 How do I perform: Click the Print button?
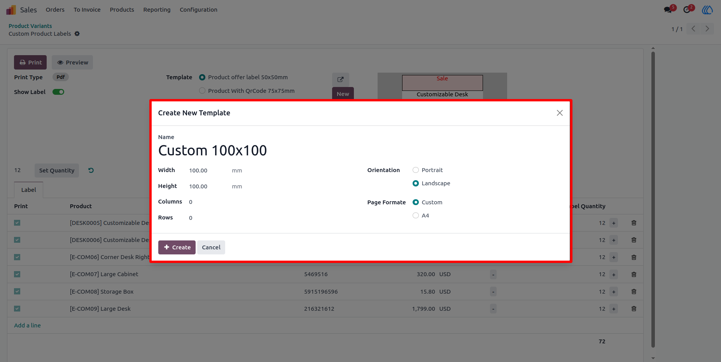(x=30, y=63)
